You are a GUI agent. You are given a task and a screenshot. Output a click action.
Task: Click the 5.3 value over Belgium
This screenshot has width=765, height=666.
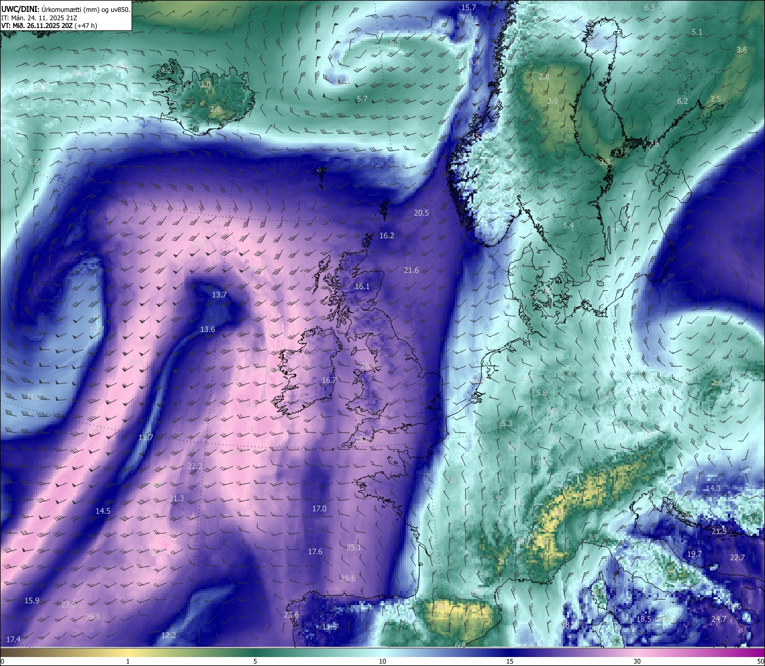pos(507,423)
